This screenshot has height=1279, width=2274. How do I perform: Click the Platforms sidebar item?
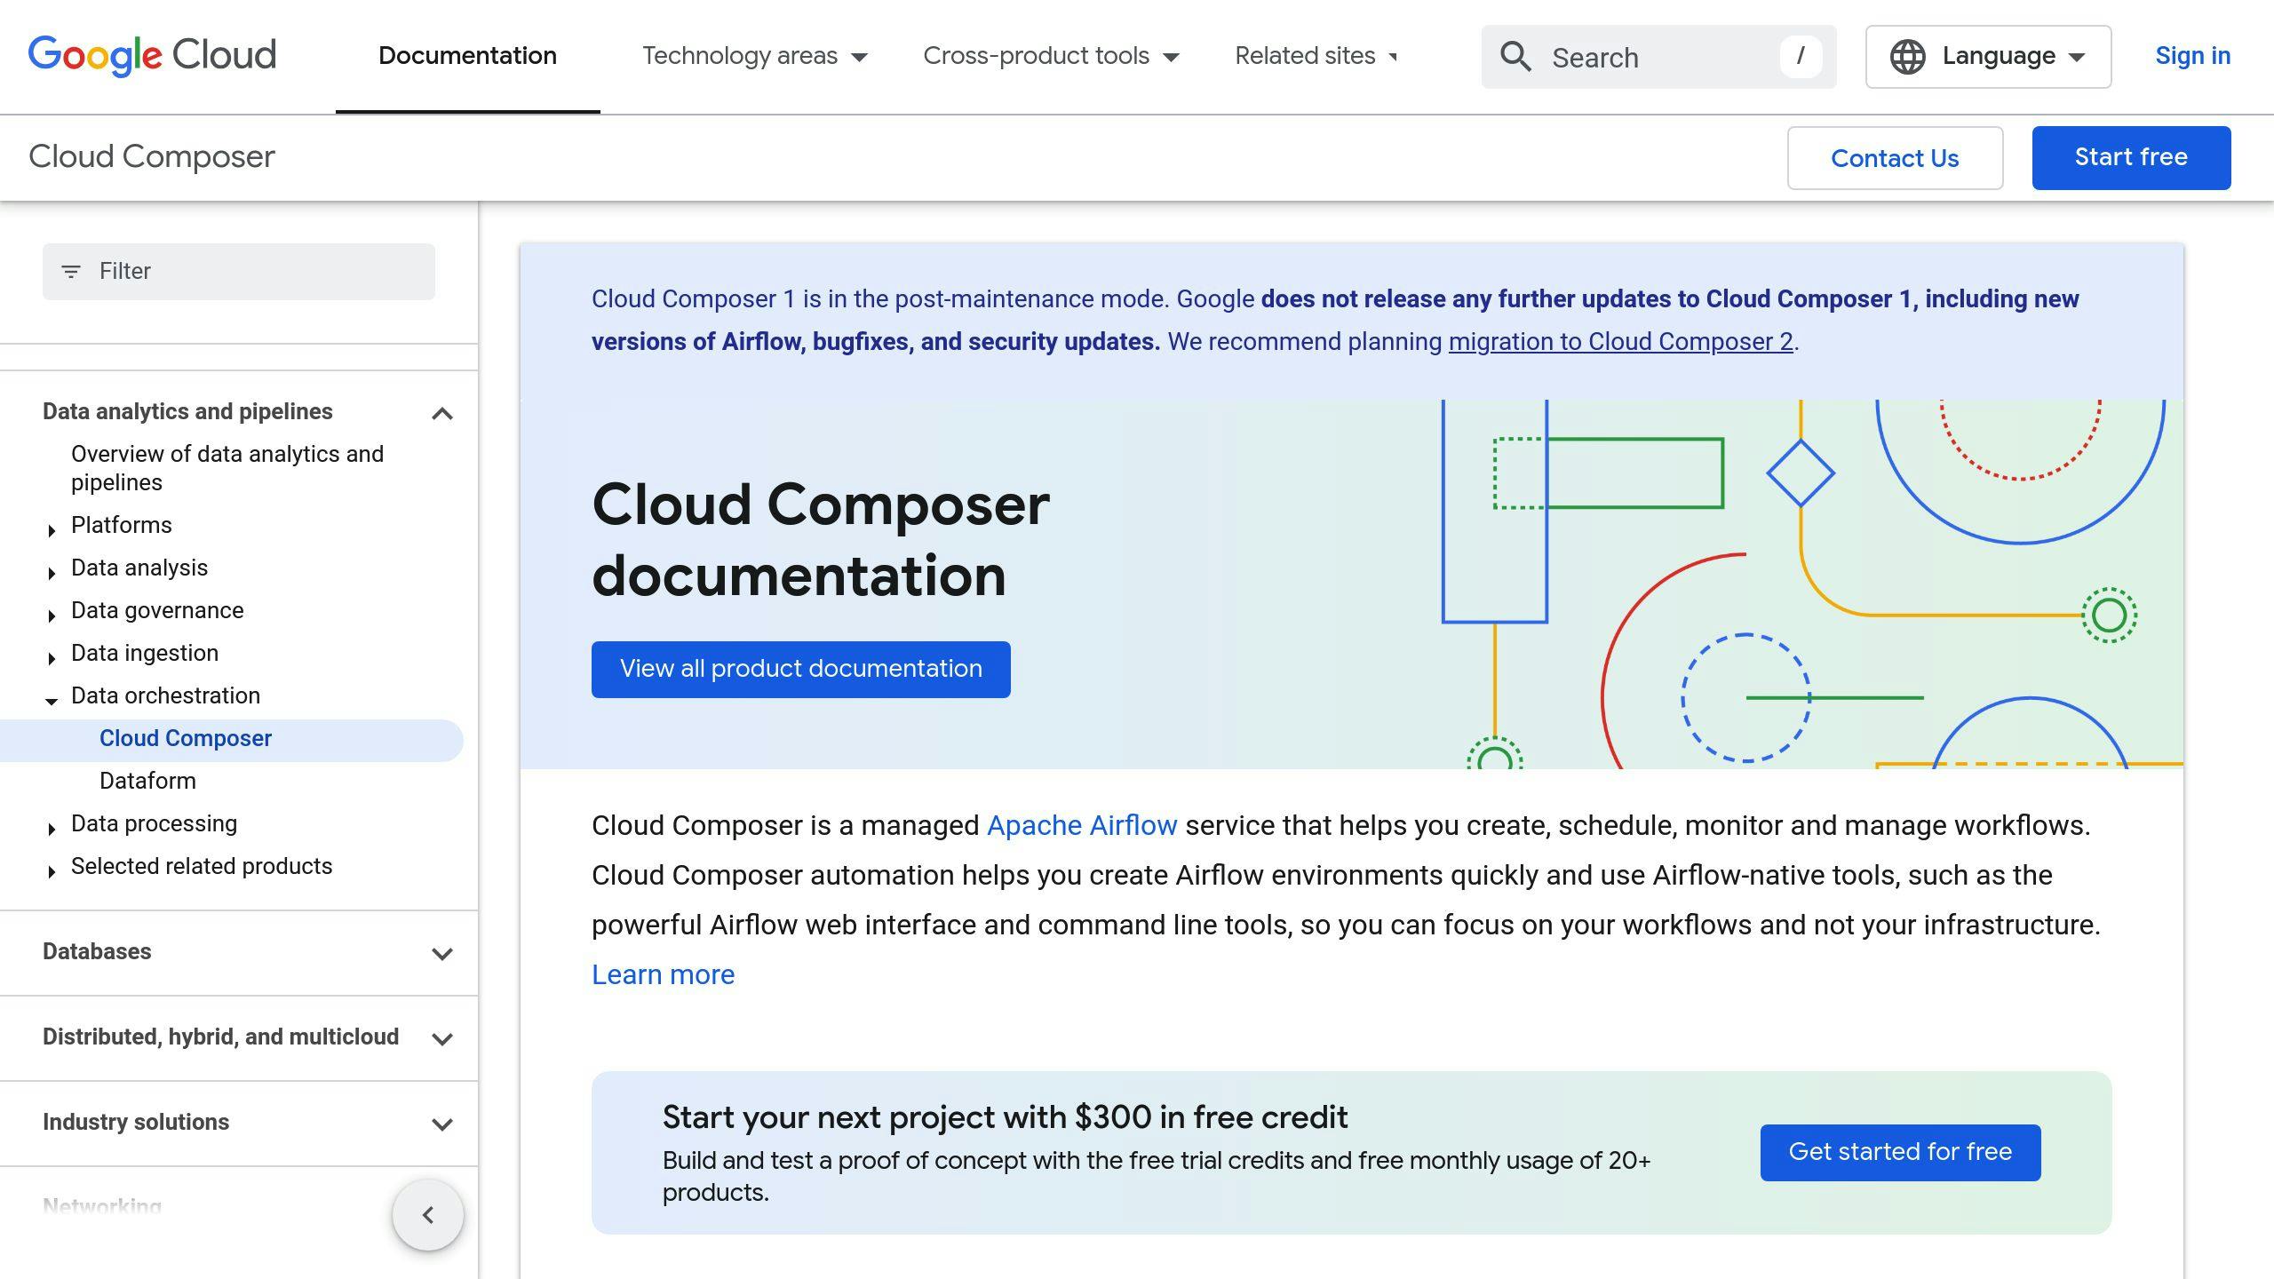[x=121, y=526]
